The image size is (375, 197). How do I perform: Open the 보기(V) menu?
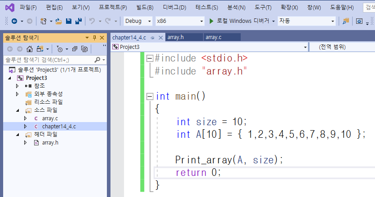point(81,8)
